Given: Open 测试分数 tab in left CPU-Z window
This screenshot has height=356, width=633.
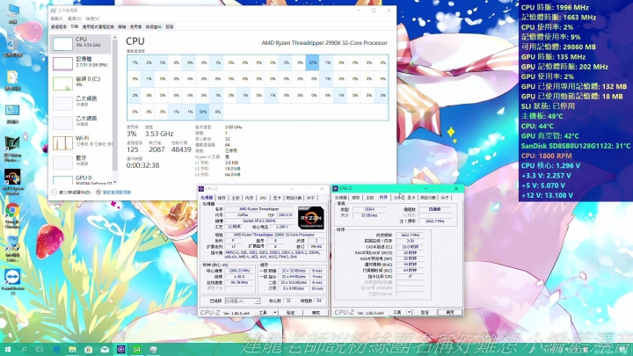Looking at the screenshot, I should coord(294,198).
